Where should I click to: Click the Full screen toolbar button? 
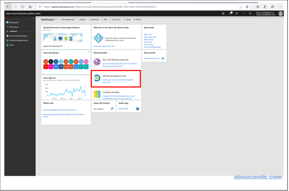point(115,19)
